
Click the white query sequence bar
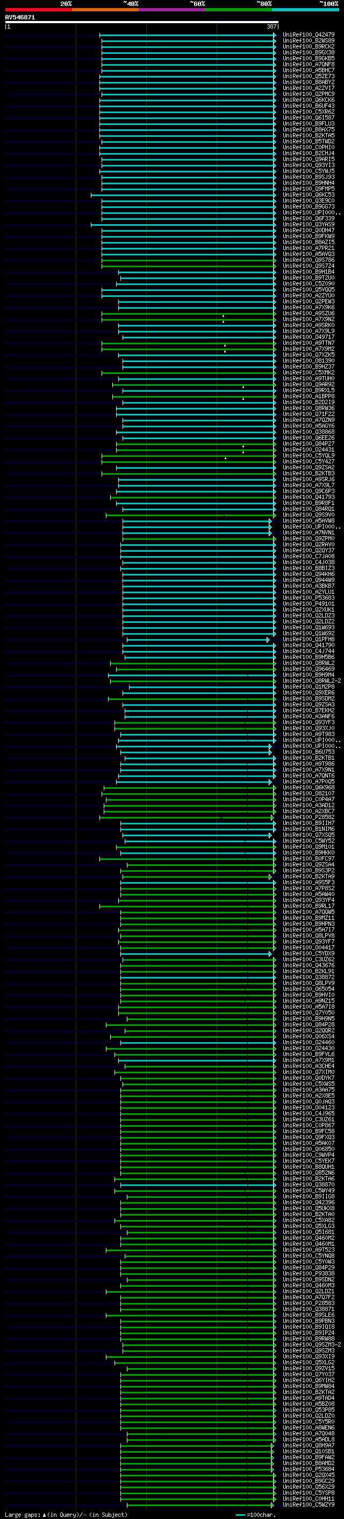pyautogui.click(x=142, y=23)
